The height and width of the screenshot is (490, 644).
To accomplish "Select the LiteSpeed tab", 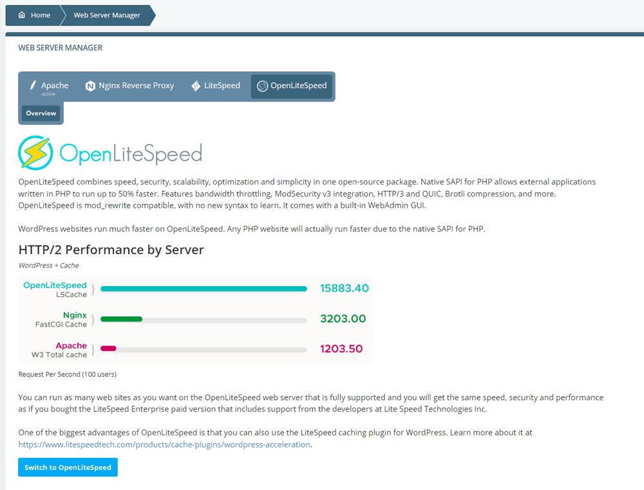I will click(x=216, y=87).
